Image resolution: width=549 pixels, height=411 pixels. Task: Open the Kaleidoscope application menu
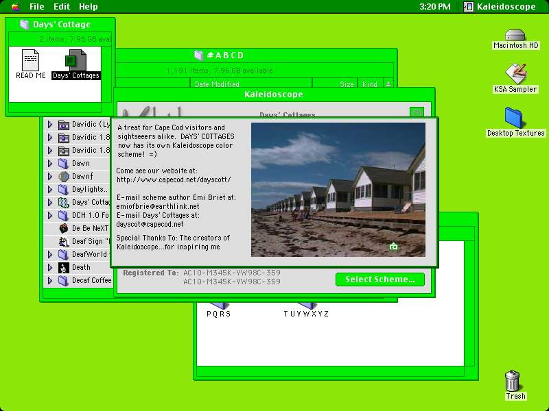point(500,7)
